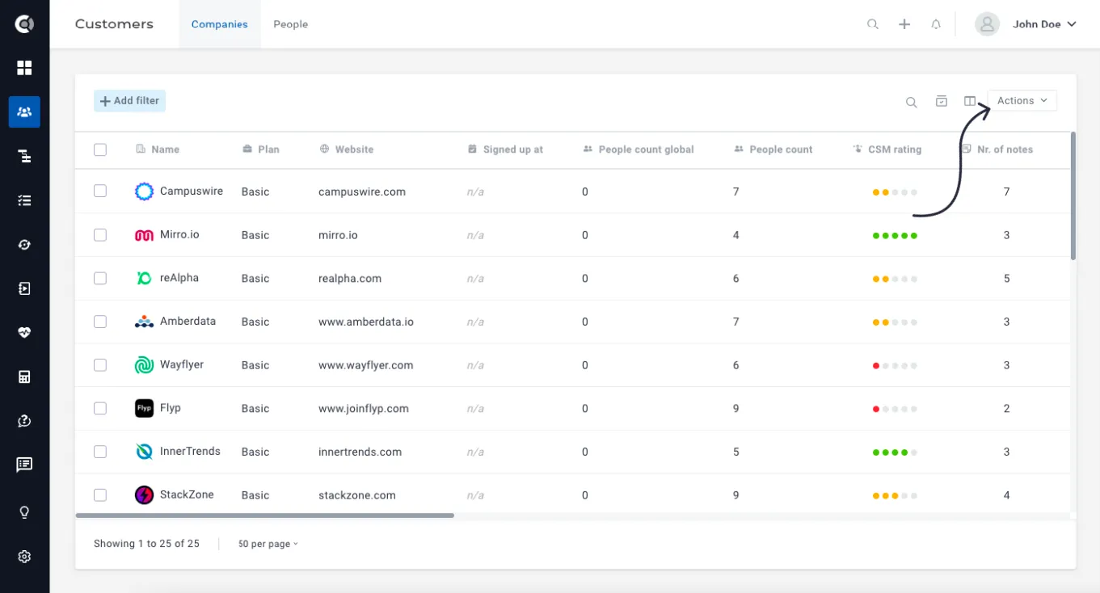Click the Nr. of notes column header
This screenshot has height=593, width=1100.
[997, 149]
